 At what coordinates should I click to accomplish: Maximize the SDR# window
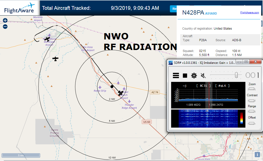[246, 62]
